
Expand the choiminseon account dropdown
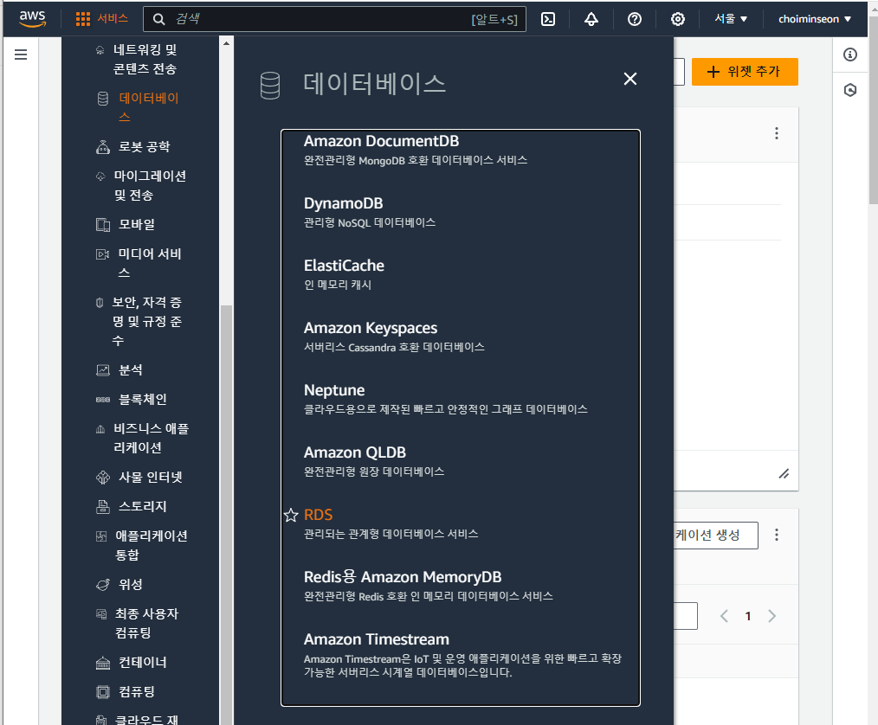pyautogui.click(x=815, y=19)
